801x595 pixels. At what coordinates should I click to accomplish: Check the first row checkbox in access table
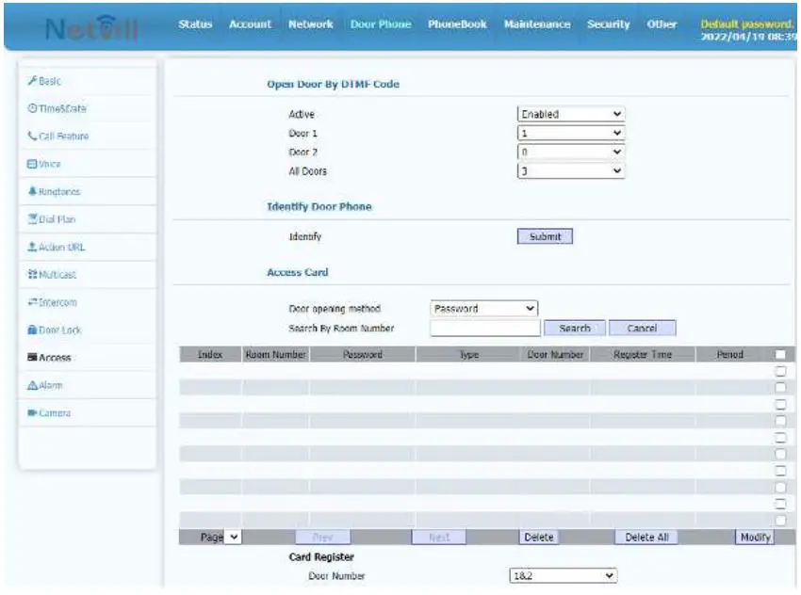pyautogui.click(x=780, y=371)
